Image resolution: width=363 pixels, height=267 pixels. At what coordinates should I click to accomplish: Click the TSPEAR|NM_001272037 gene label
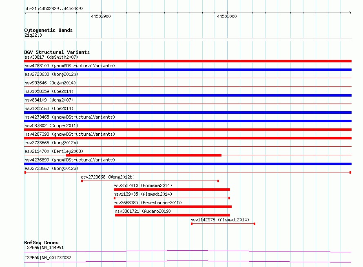coord(48,258)
